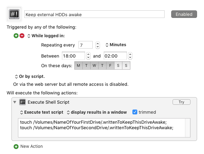Click the macro shell script icon

coord(14,14)
